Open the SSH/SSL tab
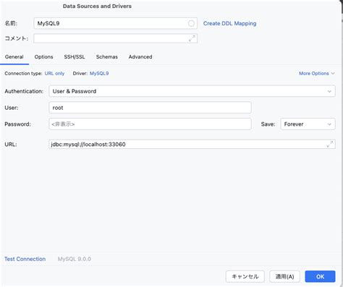343x287 pixels. coord(75,57)
